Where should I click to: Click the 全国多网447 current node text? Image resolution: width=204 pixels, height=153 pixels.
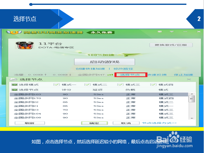pyautogui.click(x=92, y=75)
